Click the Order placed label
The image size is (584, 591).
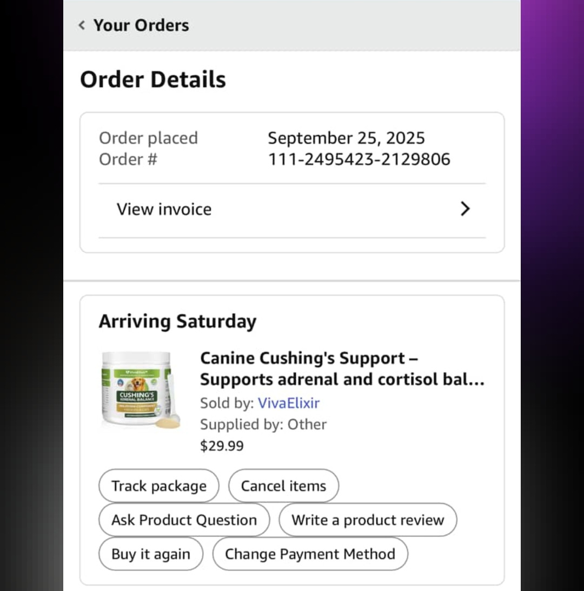[x=148, y=138]
